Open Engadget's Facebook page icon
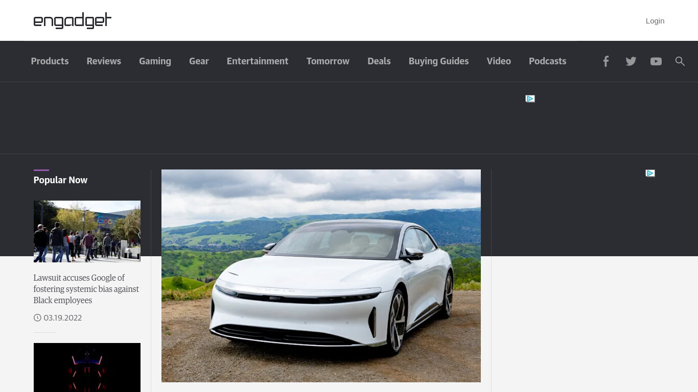Viewport: 698px width, 392px height. point(606,61)
